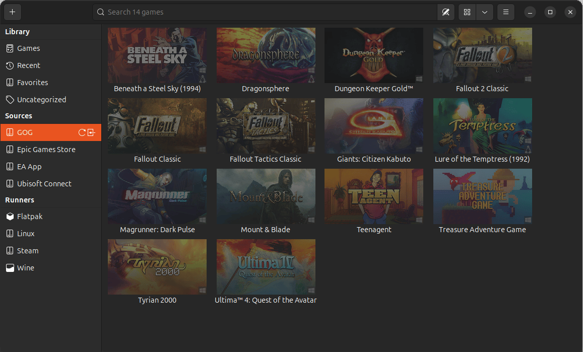The image size is (583, 352).
Task: Click the 'Dragonsphere' title text
Action: (x=266, y=89)
